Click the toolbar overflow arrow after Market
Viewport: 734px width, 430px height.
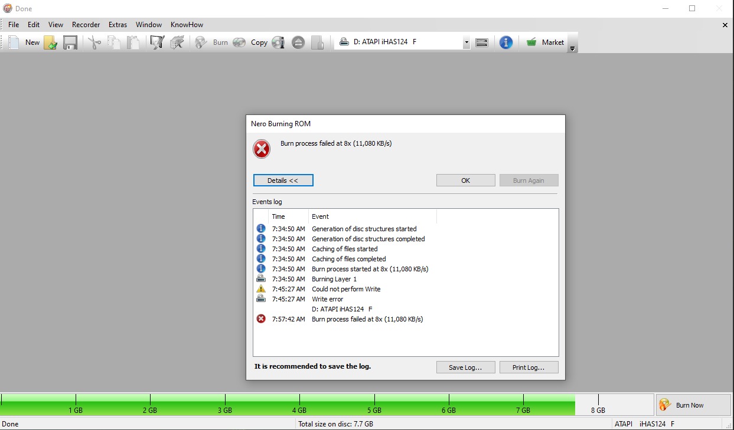tap(572, 48)
